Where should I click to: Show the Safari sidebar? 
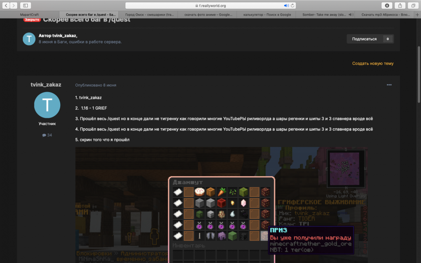click(26, 5)
